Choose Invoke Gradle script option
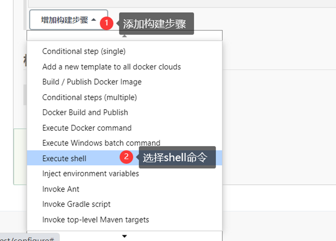 (77, 204)
